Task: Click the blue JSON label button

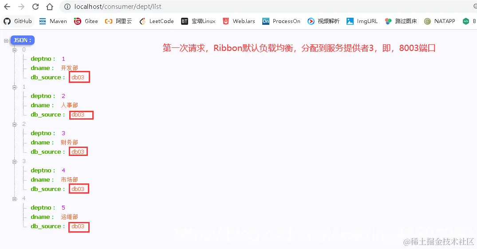Action: [x=23, y=40]
